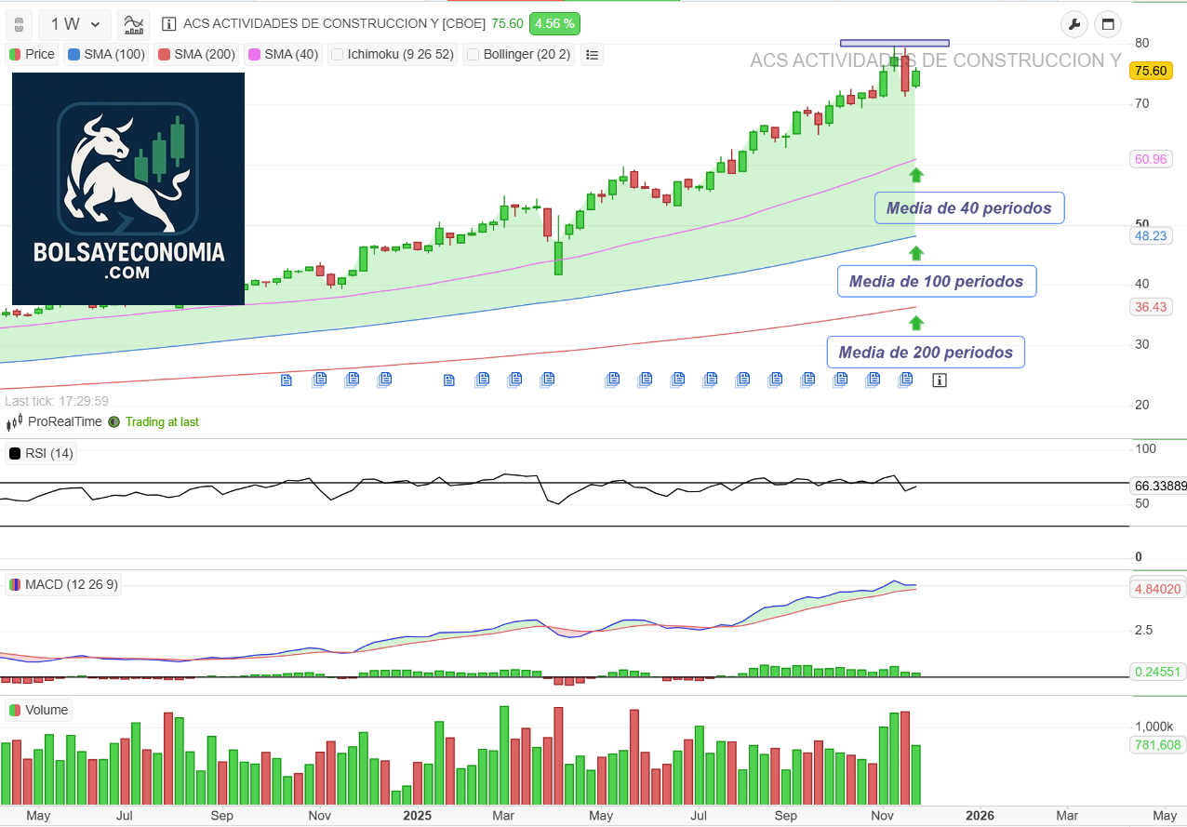Enable the Ichimoku (9 26 52) checkbox

338,55
